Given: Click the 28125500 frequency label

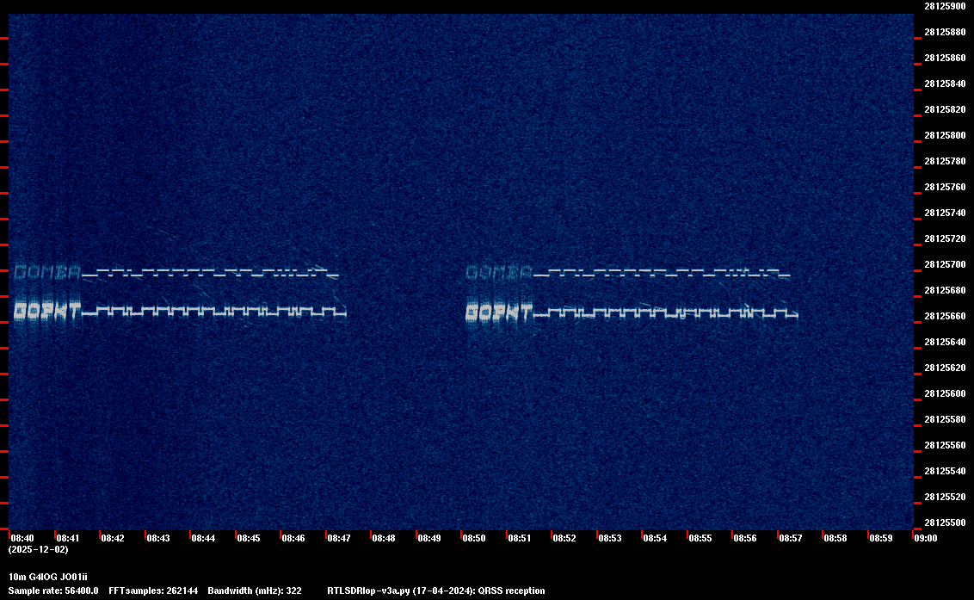Looking at the screenshot, I should (x=945, y=523).
